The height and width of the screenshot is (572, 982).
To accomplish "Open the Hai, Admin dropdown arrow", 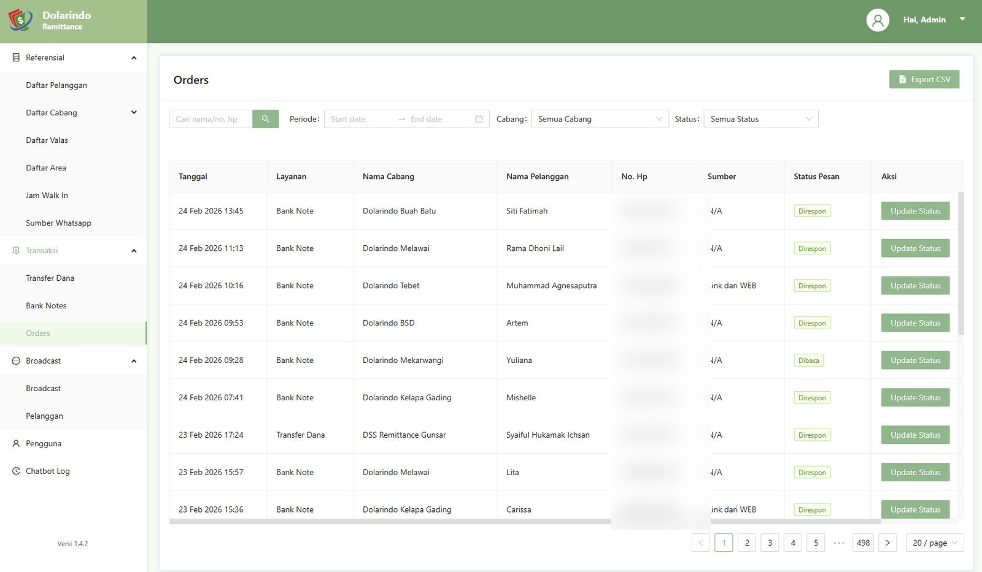I will [962, 20].
